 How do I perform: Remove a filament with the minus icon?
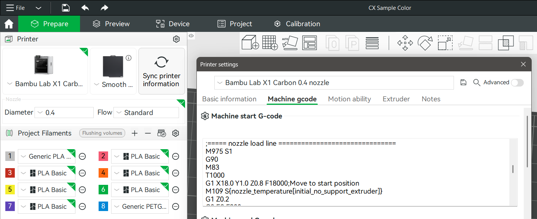[x=148, y=133]
